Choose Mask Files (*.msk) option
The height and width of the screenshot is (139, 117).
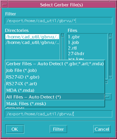click(55, 104)
